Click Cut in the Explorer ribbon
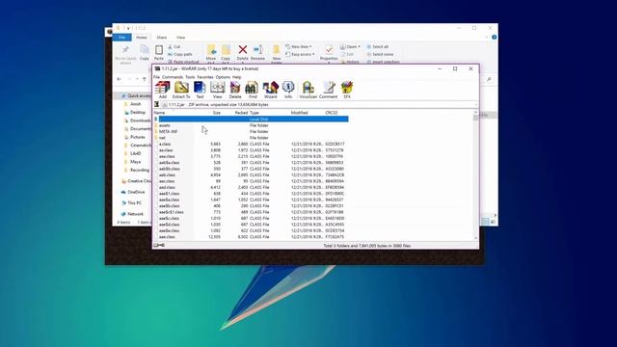 pos(174,47)
